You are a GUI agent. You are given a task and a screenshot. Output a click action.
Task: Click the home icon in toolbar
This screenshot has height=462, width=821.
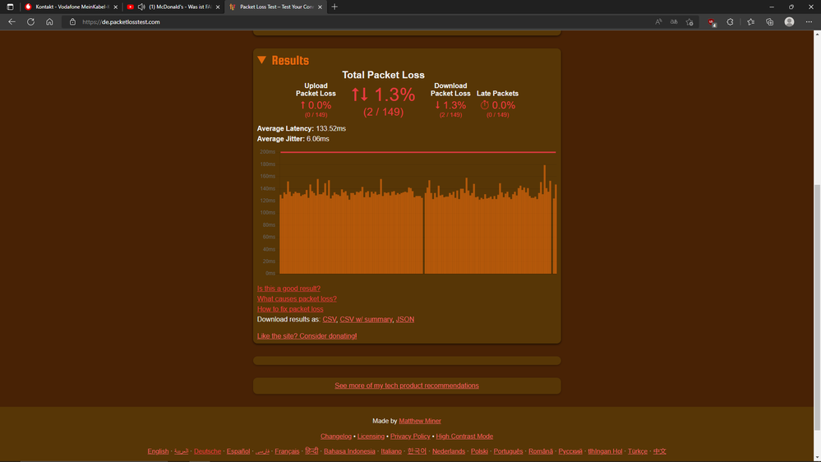tap(49, 22)
